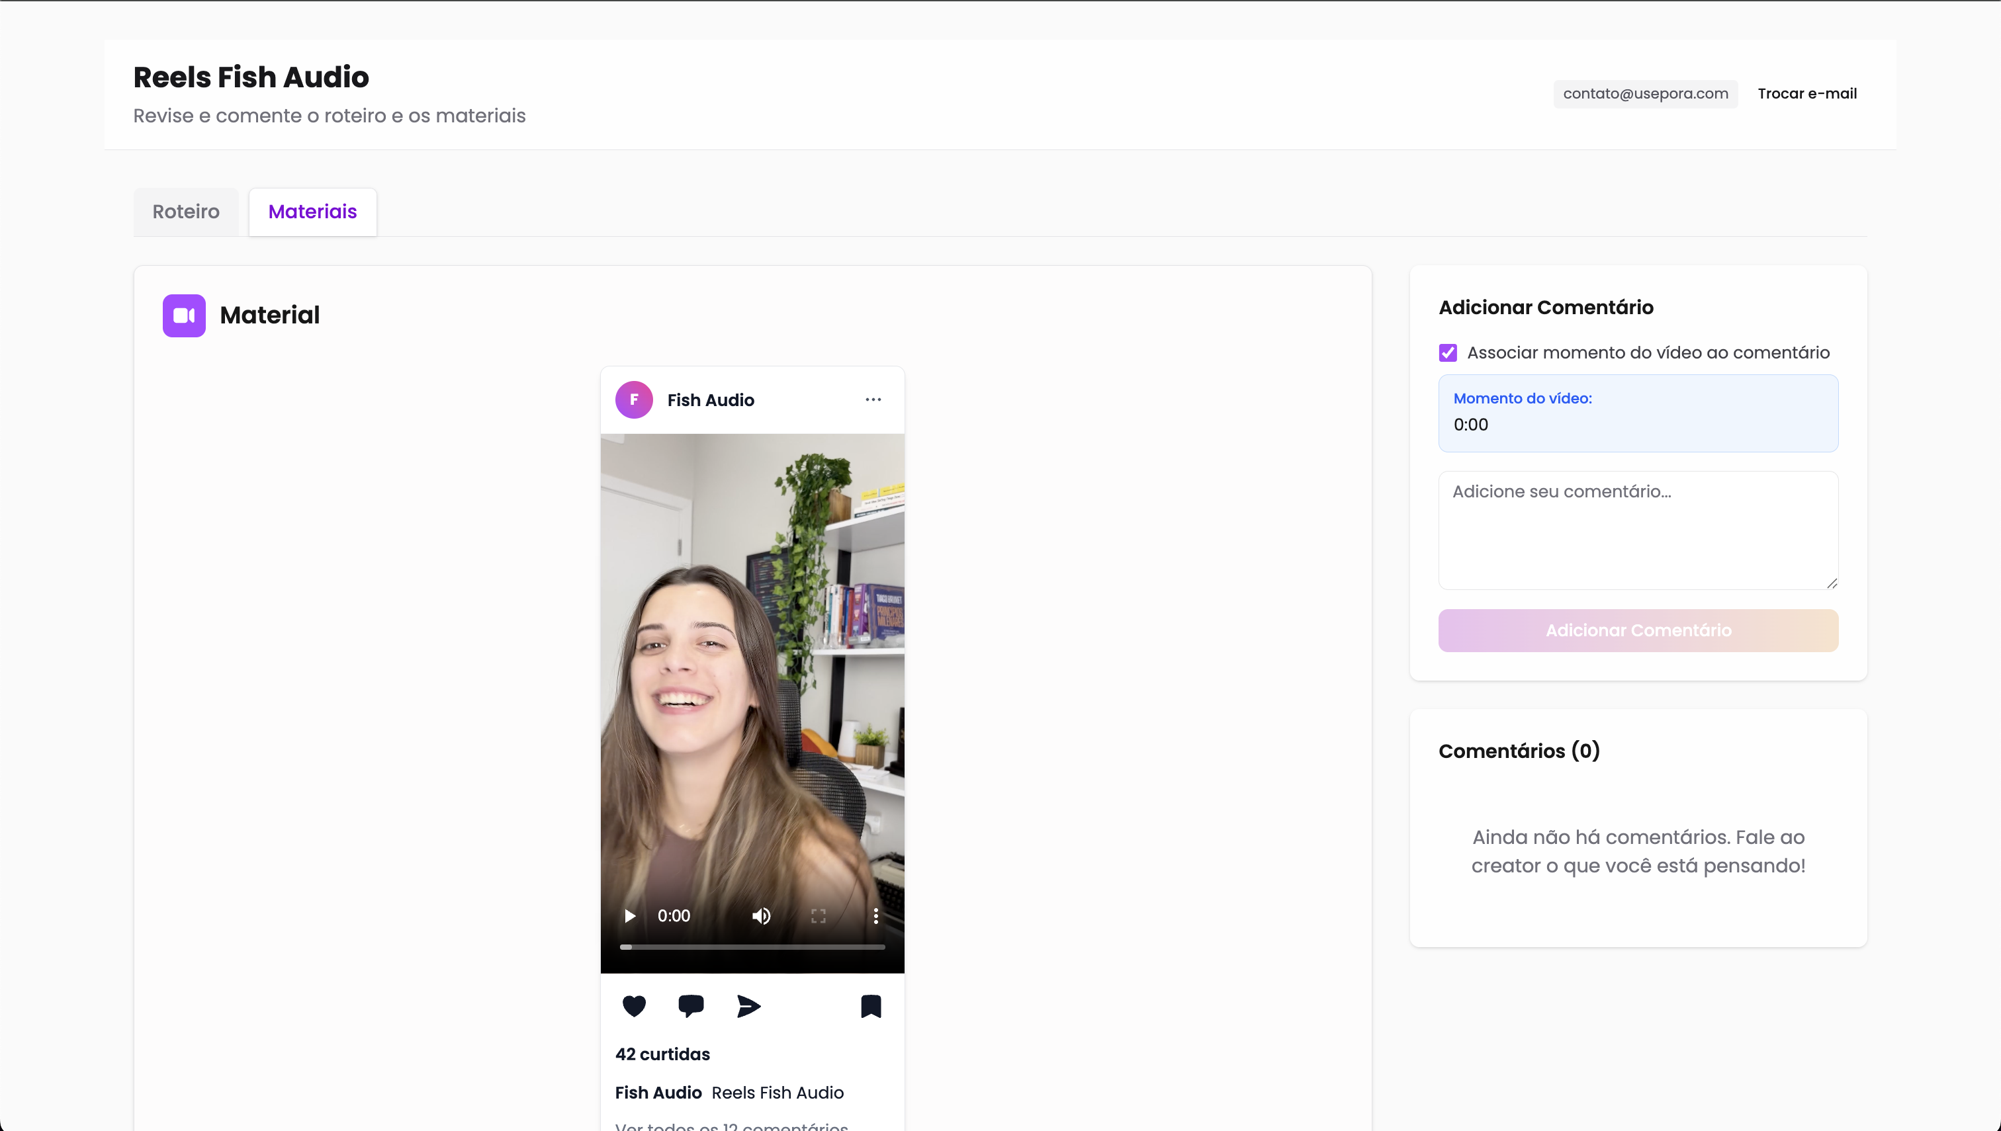Open video player more options menu

coord(876,916)
